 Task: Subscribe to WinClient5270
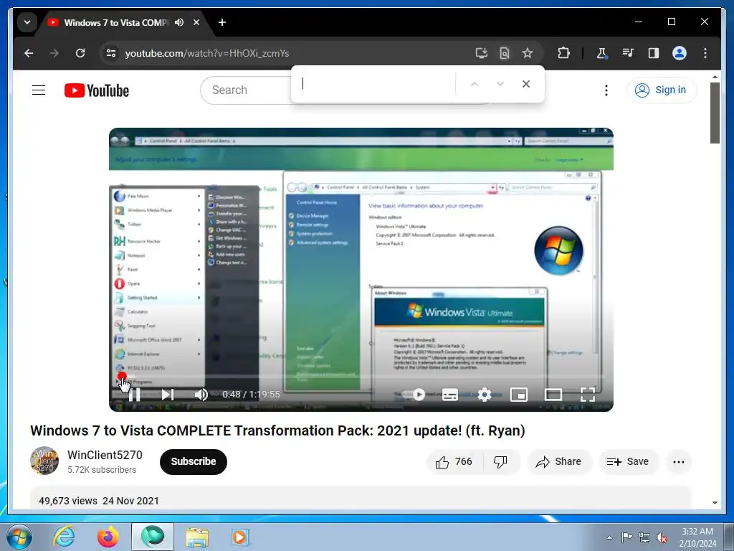point(194,461)
